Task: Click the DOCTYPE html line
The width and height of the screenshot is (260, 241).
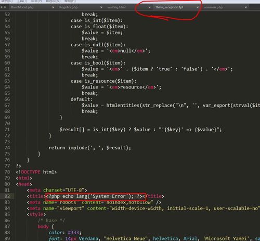Action: (36, 172)
